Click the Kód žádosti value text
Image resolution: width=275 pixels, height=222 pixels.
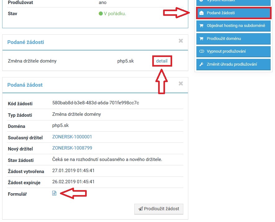[x=96, y=103]
